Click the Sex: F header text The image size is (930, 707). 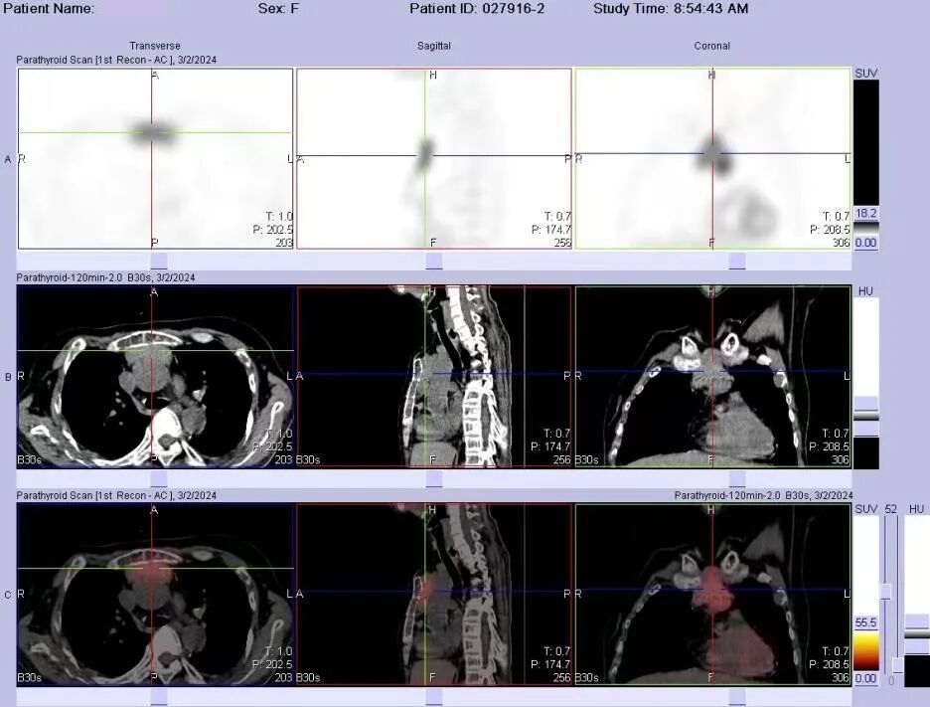[278, 9]
